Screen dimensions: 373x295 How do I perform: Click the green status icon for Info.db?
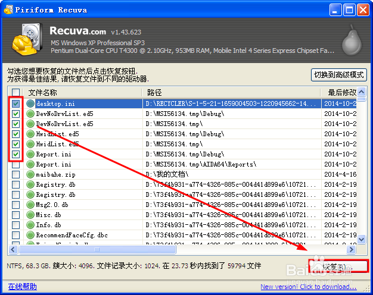pyautogui.click(x=30, y=225)
